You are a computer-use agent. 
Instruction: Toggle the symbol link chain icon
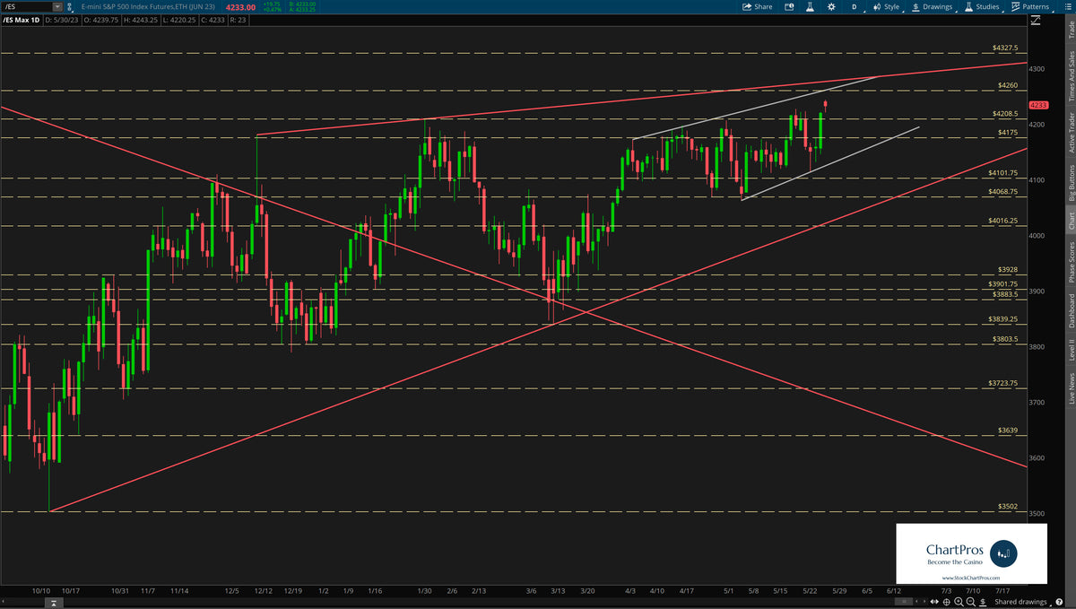pyautogui.click(x=70, y=7)
